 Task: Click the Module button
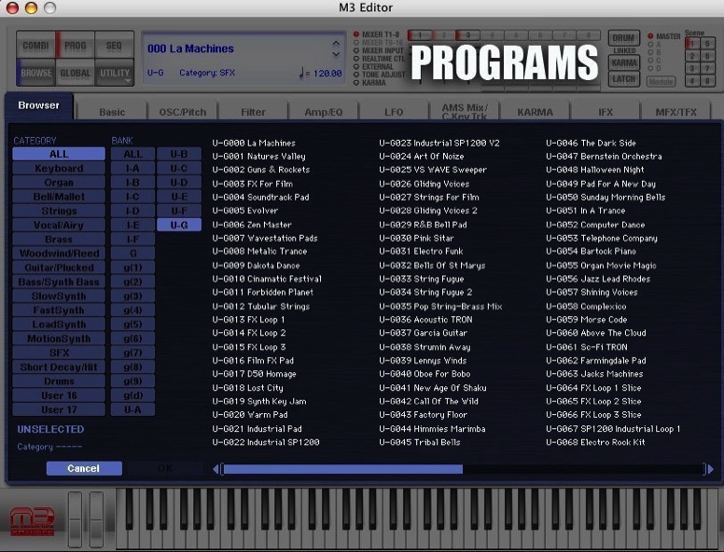click(661, 82)
